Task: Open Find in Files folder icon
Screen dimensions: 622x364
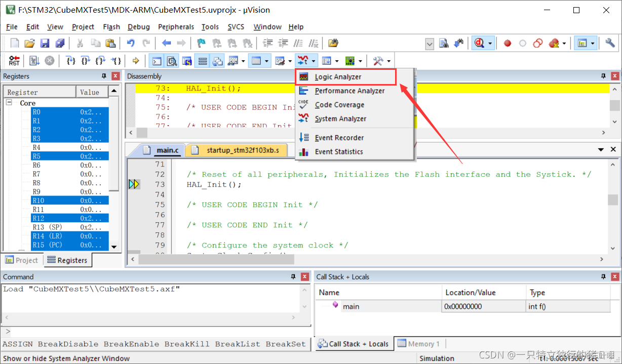Action: click(333, 43)
